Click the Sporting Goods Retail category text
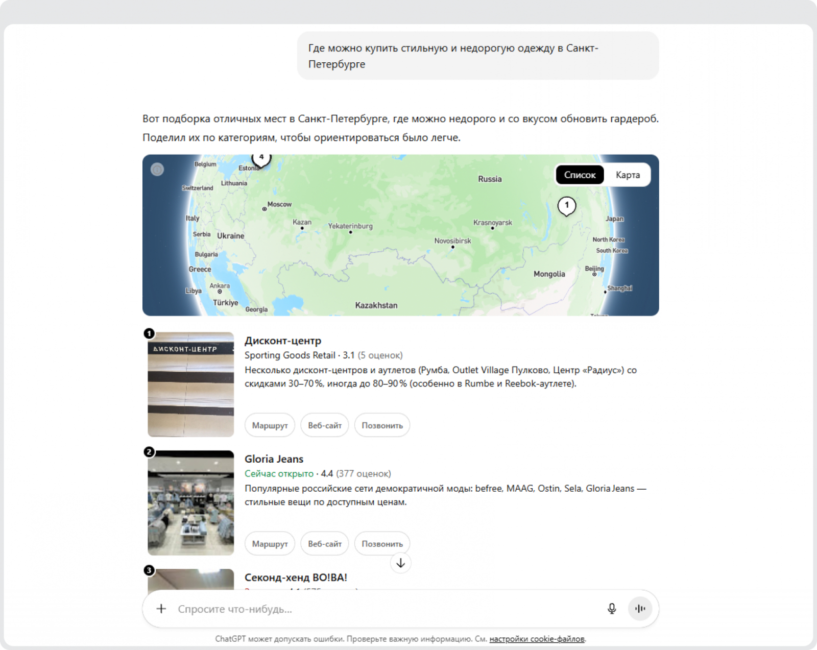817x650 pixels. pos(290,355)
